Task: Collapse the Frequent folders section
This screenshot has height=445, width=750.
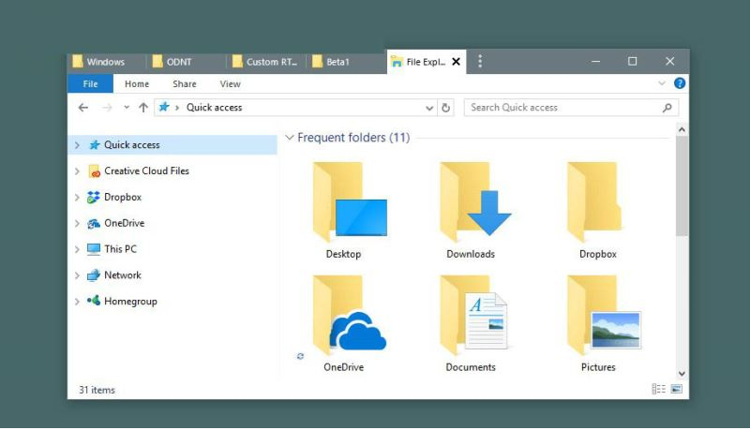Action: tap(289, 138)
